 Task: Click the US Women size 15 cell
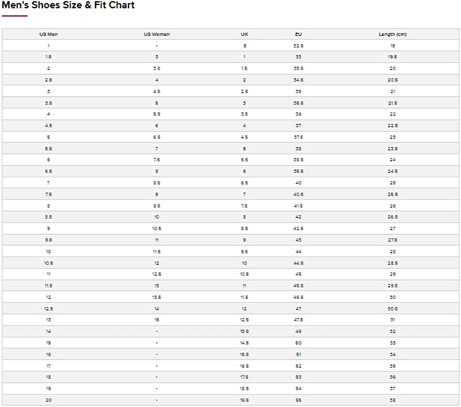157,319
